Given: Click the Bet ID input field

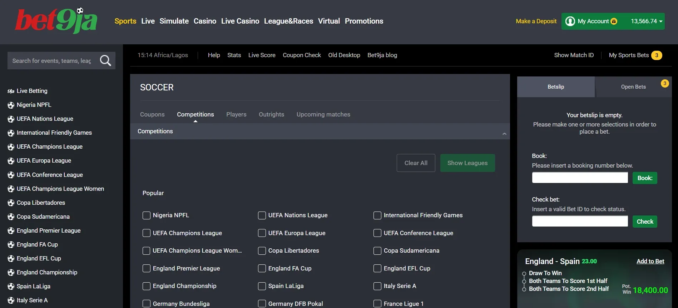Looking at the screenshot, I should point(580,221).
